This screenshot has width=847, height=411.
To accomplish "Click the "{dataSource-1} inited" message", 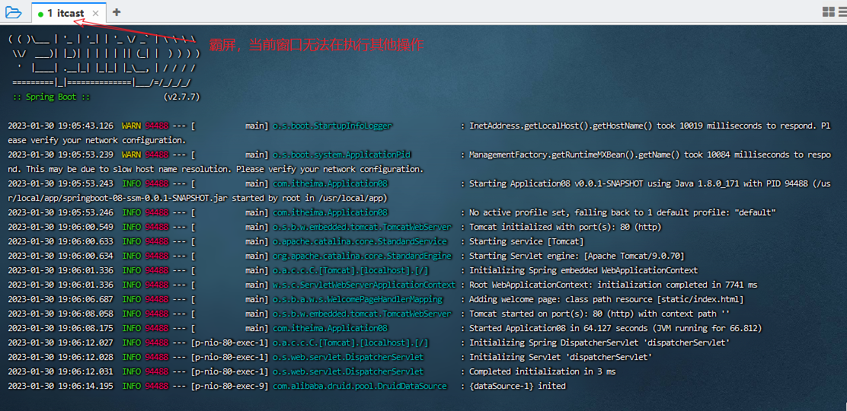I will click(517, 386).
